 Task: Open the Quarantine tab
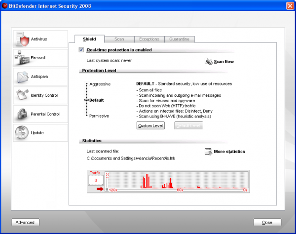pyautogui.click(x=180, y=39)
